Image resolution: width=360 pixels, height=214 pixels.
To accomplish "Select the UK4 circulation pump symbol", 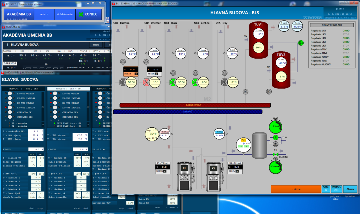I will (196, 73).
